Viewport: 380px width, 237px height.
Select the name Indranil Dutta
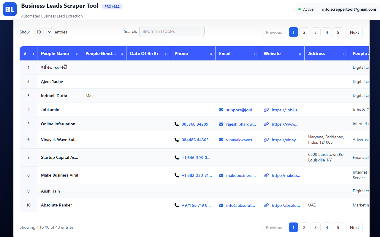pyautogui.click(x=54, y=96)
